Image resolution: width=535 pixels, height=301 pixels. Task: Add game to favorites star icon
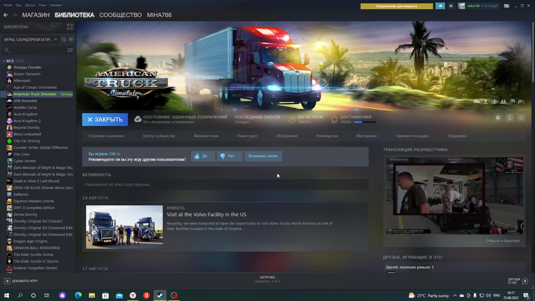(521, 118)
